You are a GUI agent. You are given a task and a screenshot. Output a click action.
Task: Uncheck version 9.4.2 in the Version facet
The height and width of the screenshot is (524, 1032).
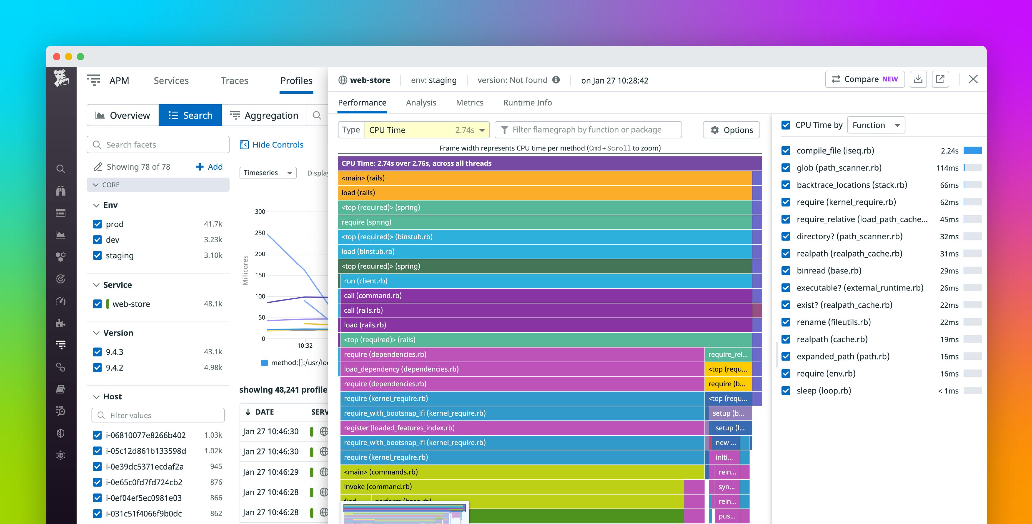click(x=98, y=367)
